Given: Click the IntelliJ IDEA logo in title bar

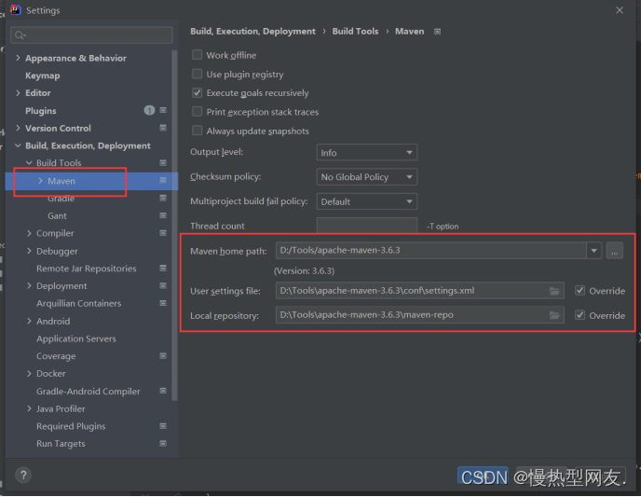Looking at the screenshot, I should tap(16, 10).
